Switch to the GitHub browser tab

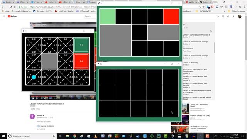(205, 2)
